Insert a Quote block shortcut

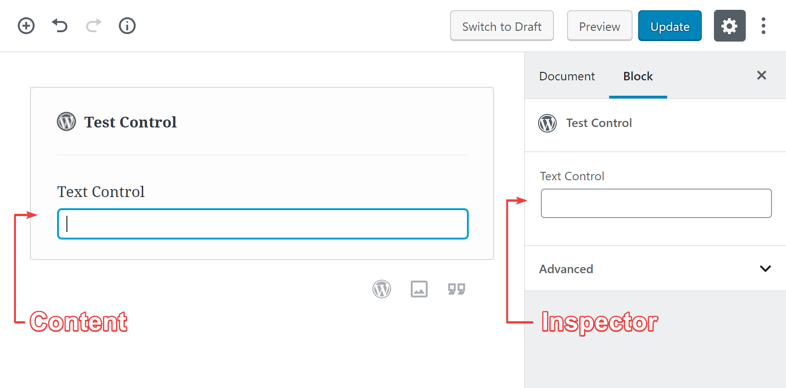pyautogui.click(x=457, y=289)
